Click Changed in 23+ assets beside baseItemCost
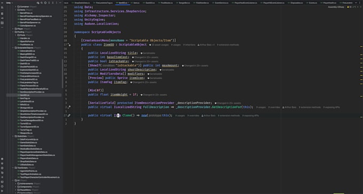 click(145, 57)
